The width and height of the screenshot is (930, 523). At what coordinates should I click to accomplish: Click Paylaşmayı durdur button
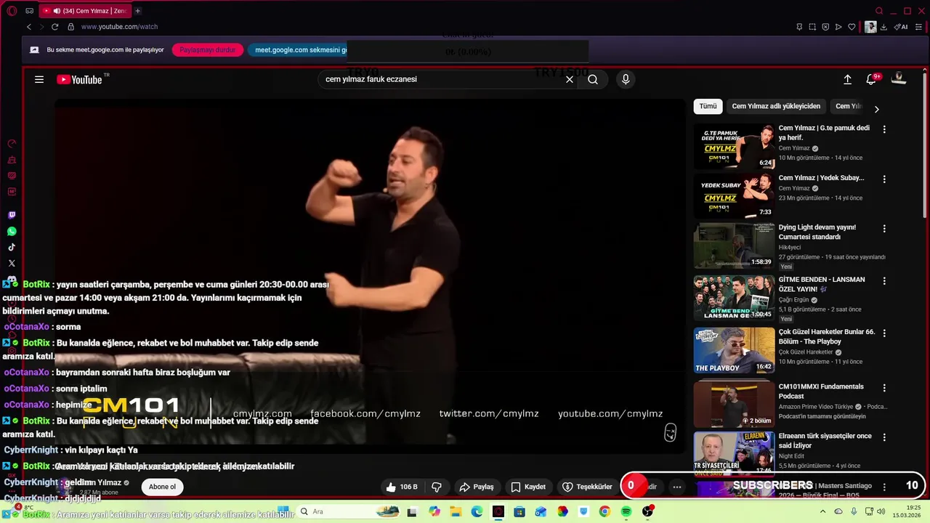coord(208,50)
